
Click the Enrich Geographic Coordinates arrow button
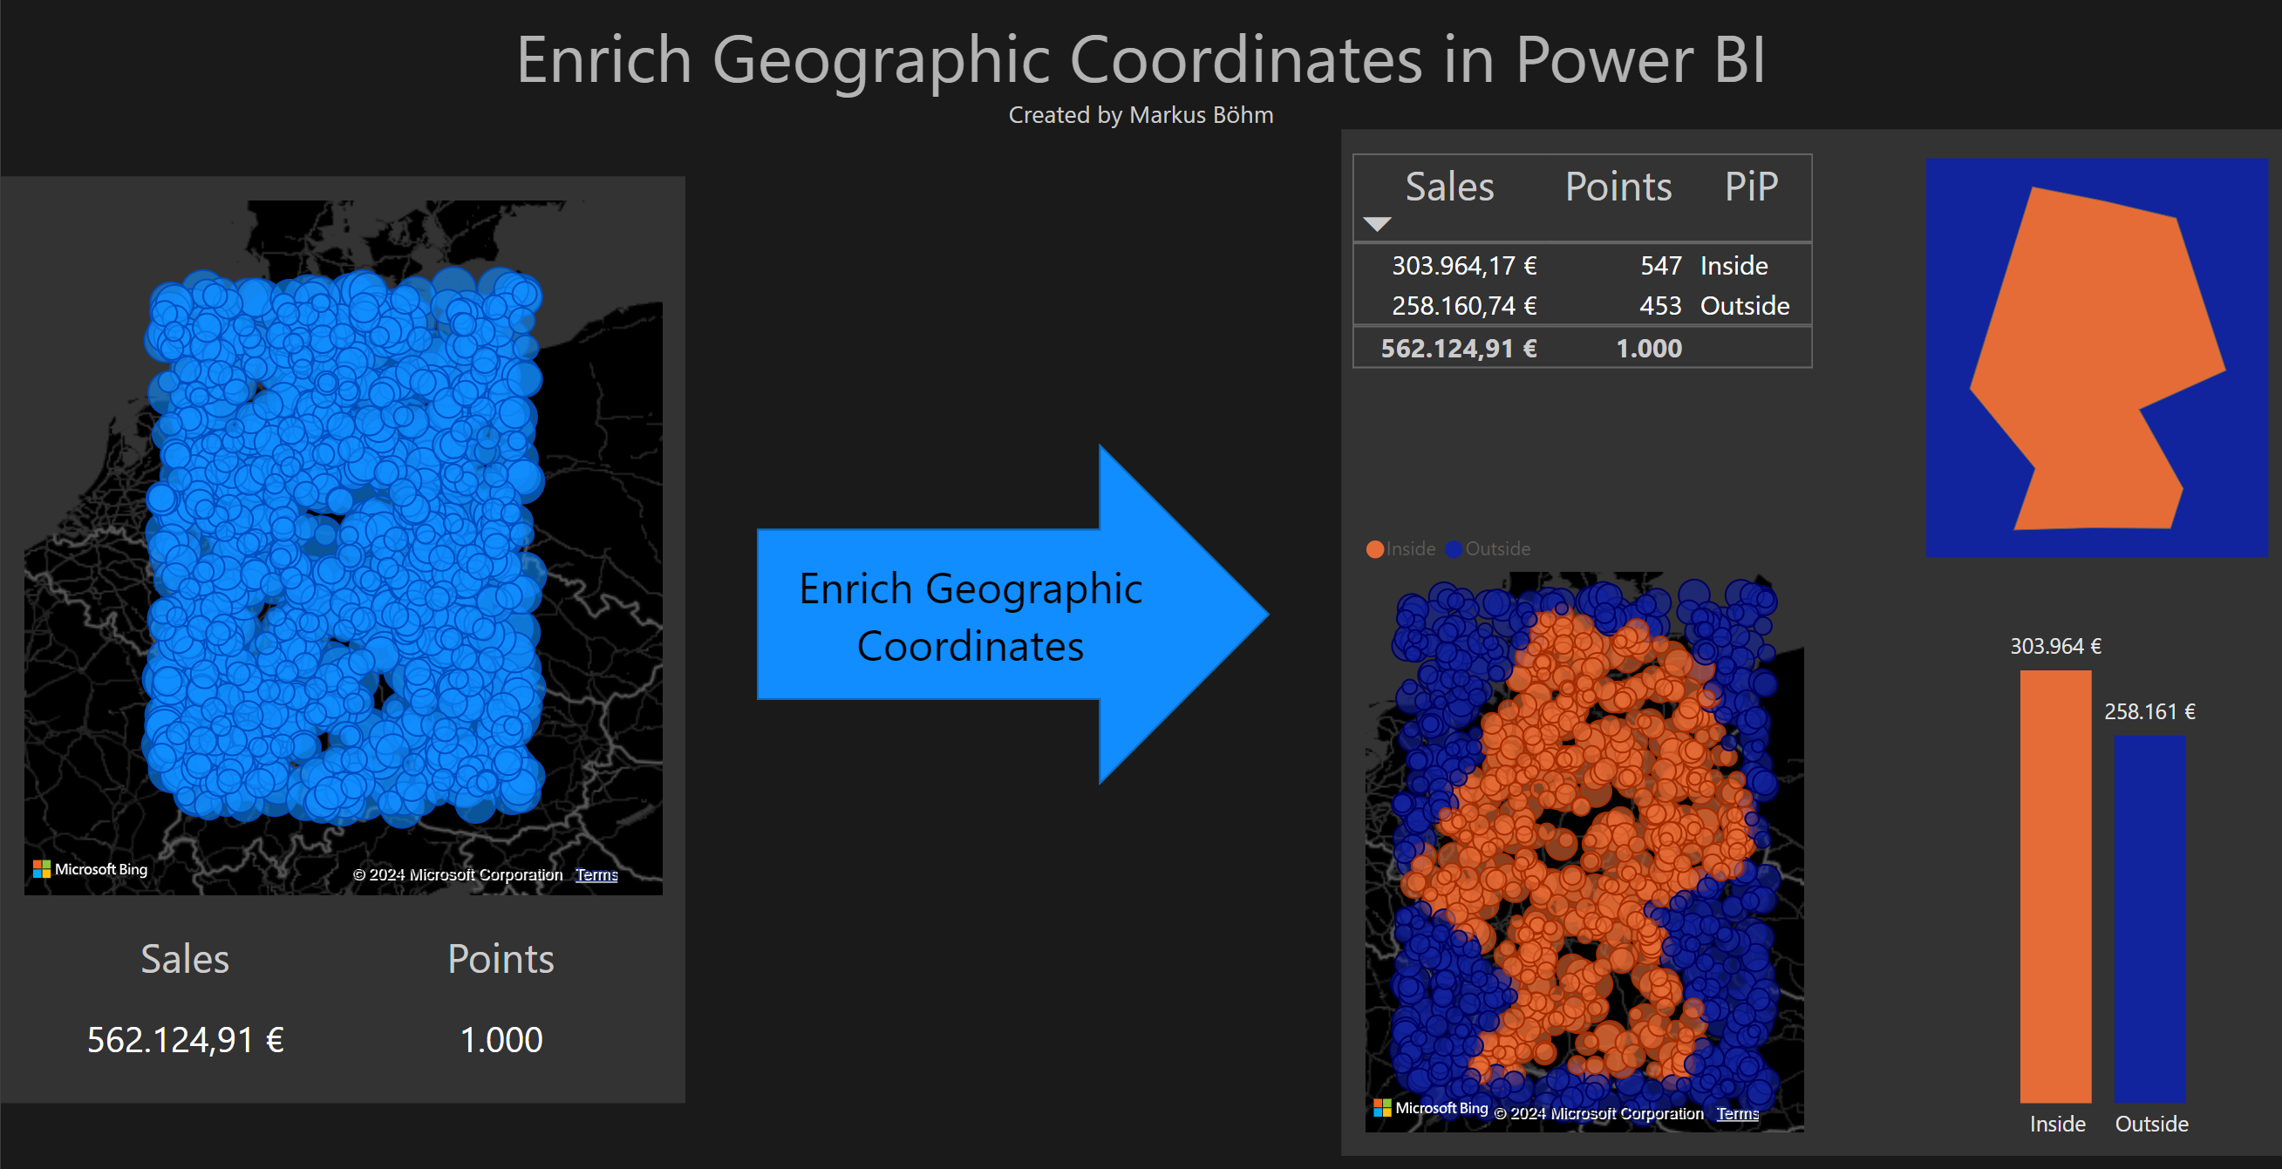(x=1012, y=615)
